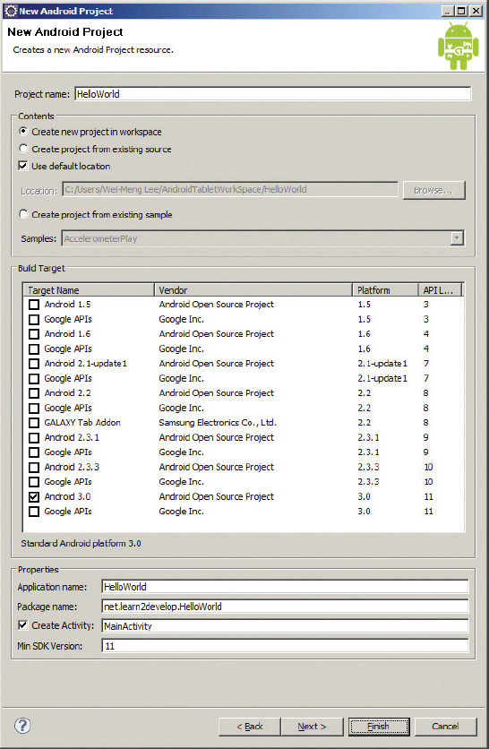Click Android Open Source Project vendor for Android 2.2

pyautogui.click(x=217, y=392)
